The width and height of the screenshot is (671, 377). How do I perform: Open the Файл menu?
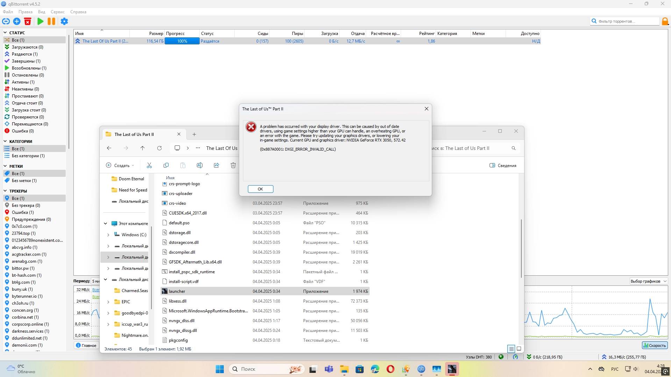click(8, 12)
